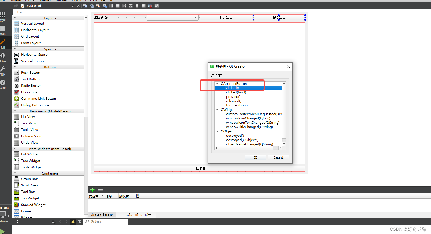Open Help (帮助) mode in the sidebar

[x=3, y=84]
